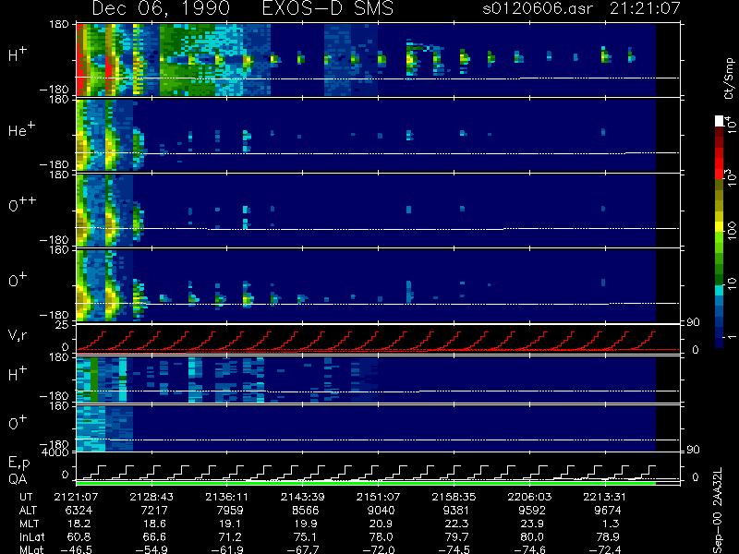Image resolution: width=739 pixels, height=554 pixels.
Task: Click the "25" axis value beside V,r
Action: click(62, 326)
